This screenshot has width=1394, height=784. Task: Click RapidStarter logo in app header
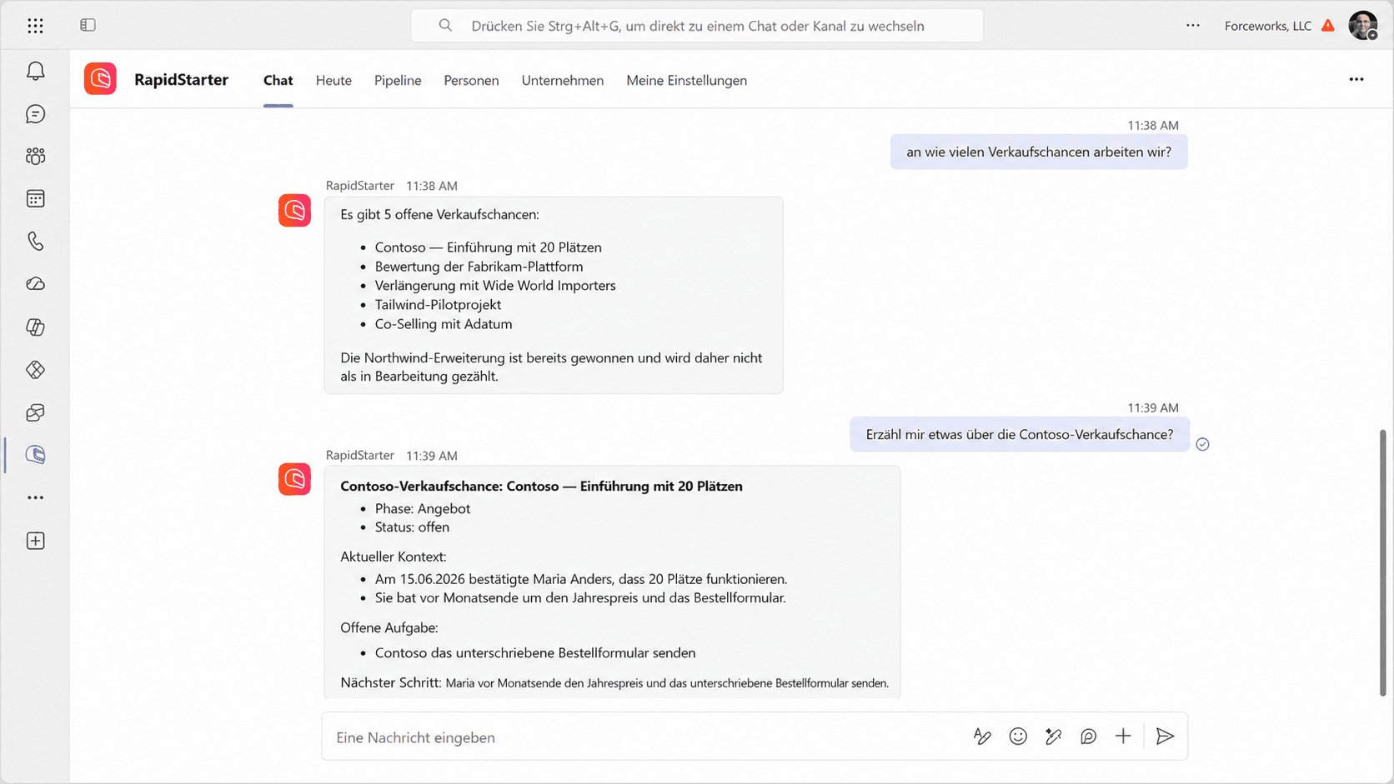click(x=100, y=79)
